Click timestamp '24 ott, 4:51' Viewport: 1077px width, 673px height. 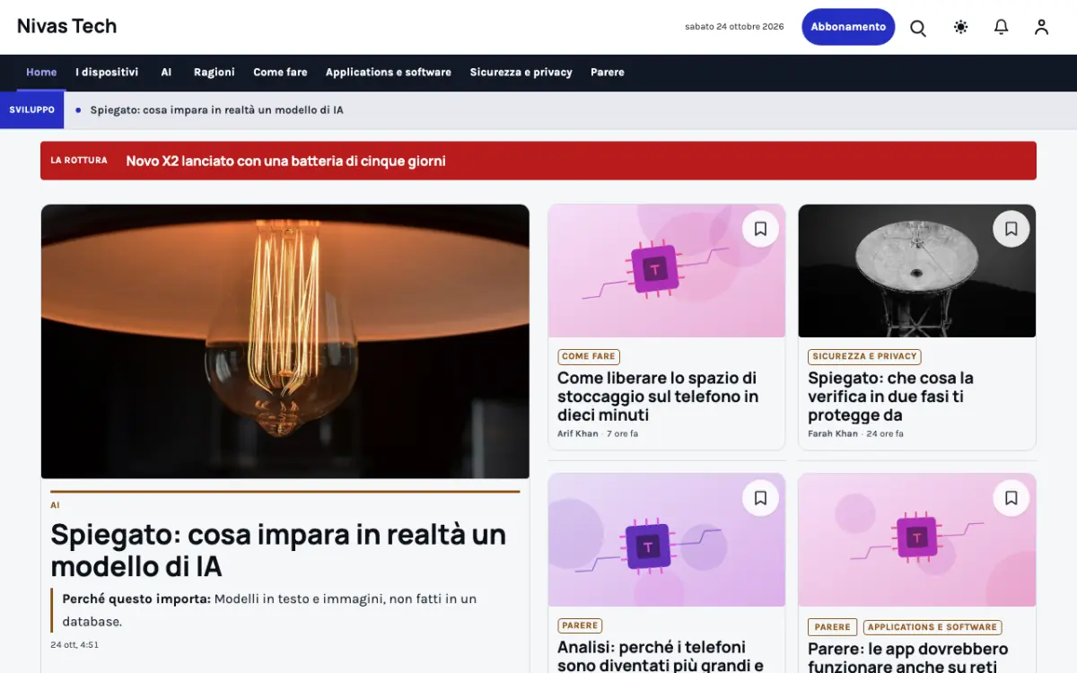74,645
